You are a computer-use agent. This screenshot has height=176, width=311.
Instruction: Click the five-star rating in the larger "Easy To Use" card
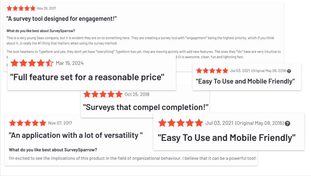click(x=180, y=123)
